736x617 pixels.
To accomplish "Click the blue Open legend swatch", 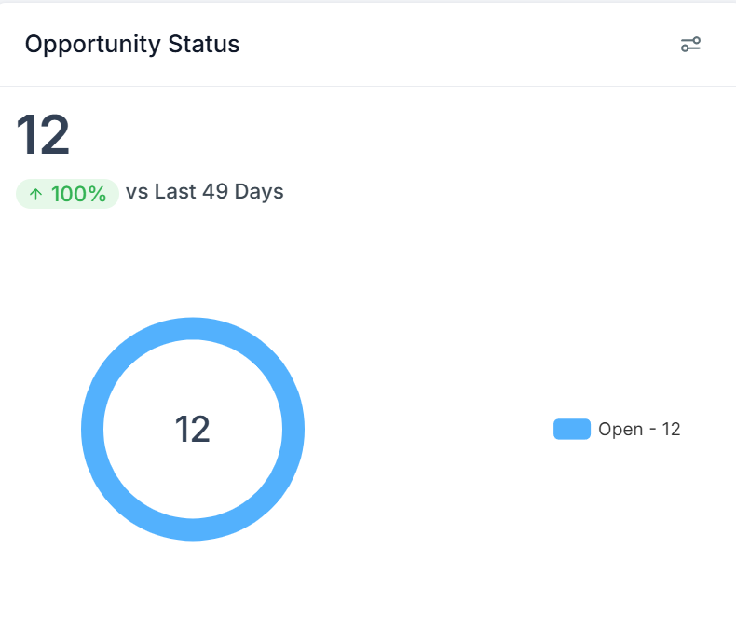I will tap(572, 429).
